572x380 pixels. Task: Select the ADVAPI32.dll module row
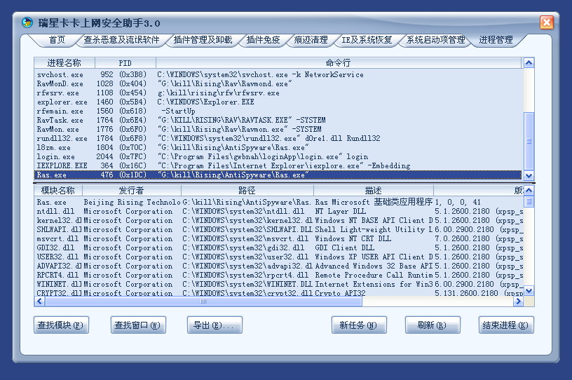point(279,266)
